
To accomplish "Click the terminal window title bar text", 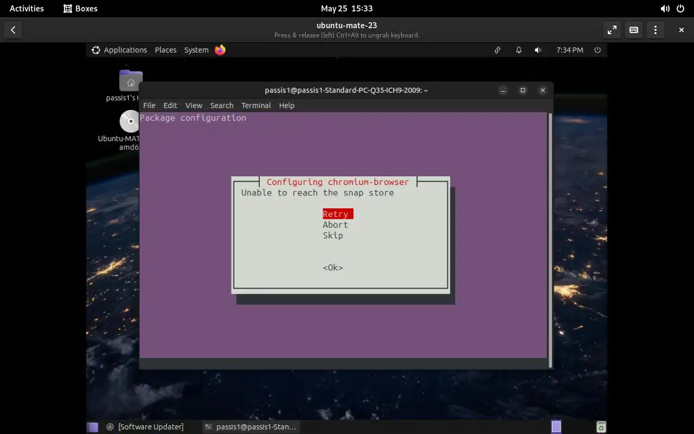I will (346, 91).
